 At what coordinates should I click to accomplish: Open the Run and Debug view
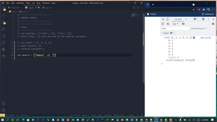pos(4,29)
